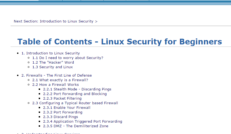The image size is (231, 134).
Task: Go to 2.1 What exactly is a Firewall?
Action: [60, 80]
